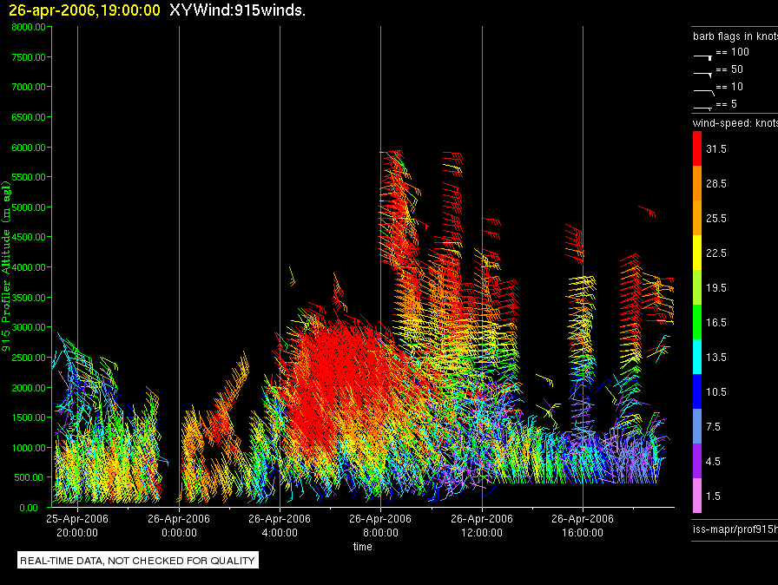Click the 3000.00 altitude axis label
The width and height of the screenshot is (778, 585).
pyautogui.click(x=29, y=327)
